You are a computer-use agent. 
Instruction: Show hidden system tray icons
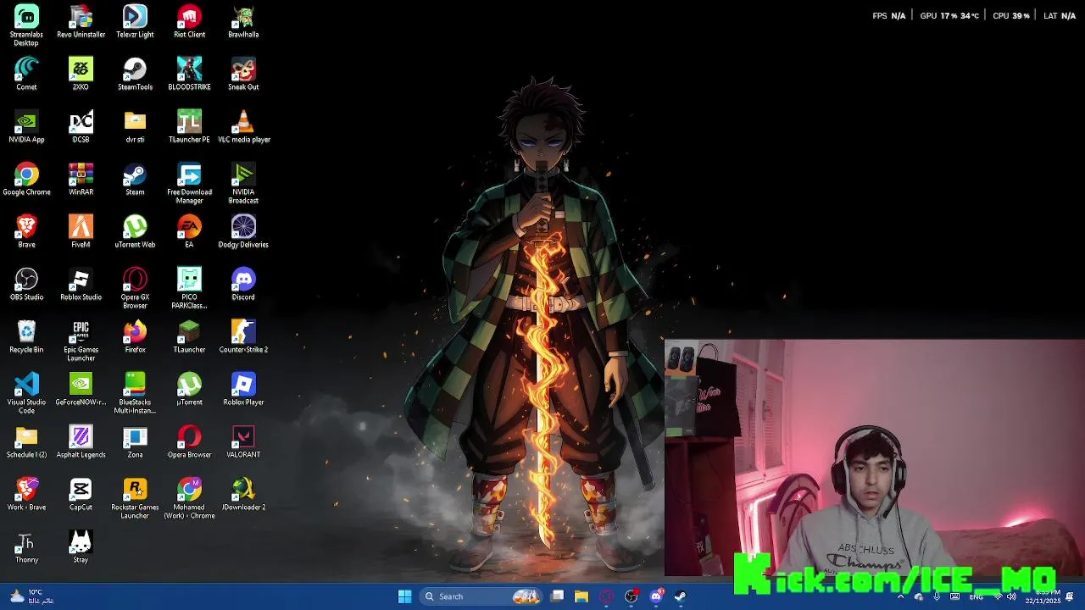(900, 596)
